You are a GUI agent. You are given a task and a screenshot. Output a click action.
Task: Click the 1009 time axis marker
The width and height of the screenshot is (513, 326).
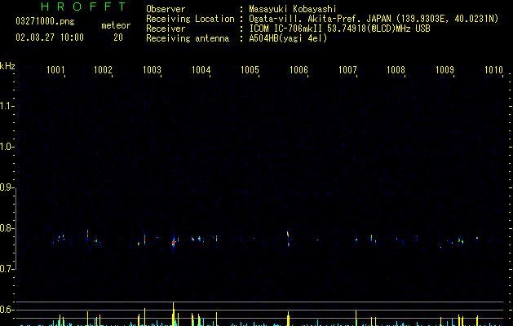click(445, 70)
